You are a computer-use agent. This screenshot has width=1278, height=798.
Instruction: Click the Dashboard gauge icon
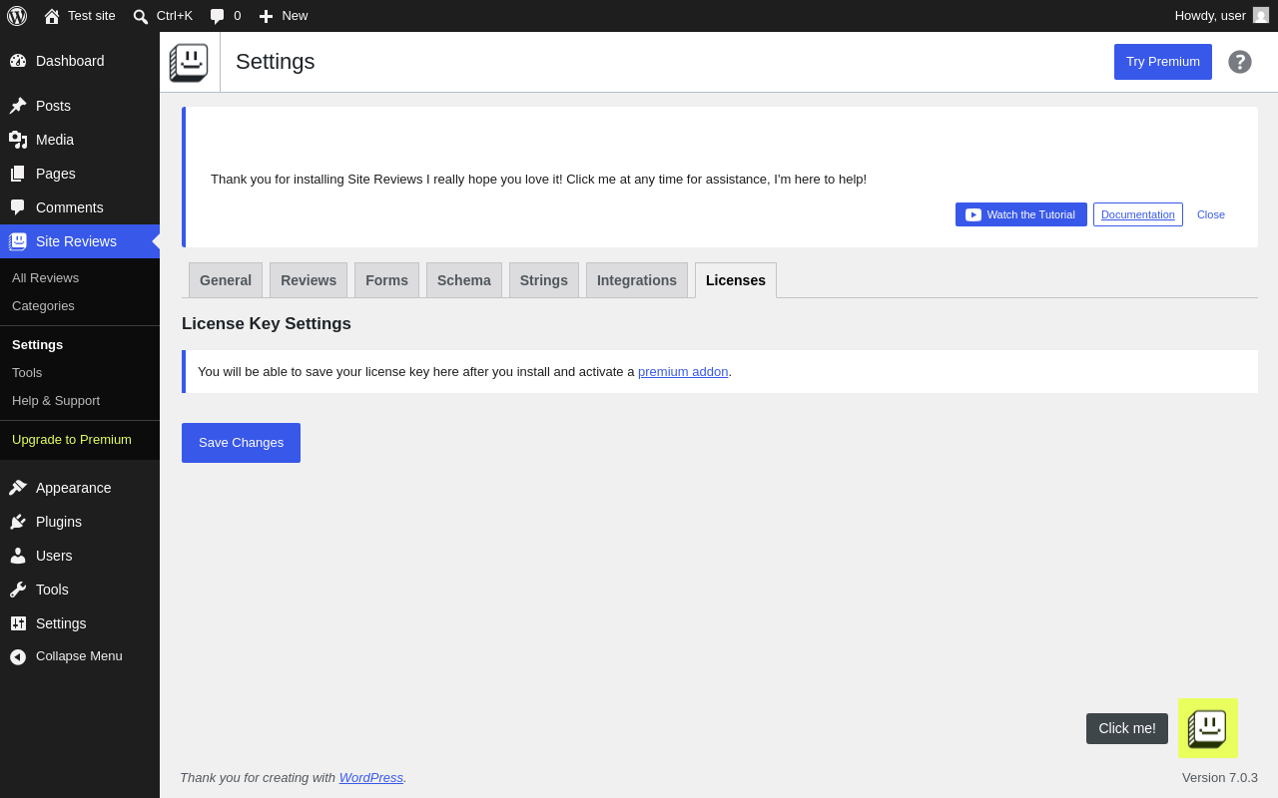(18, 61)
